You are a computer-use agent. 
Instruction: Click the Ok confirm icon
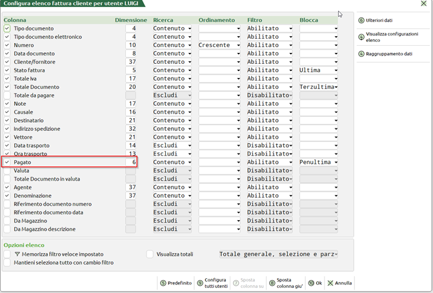coord(310,283)
